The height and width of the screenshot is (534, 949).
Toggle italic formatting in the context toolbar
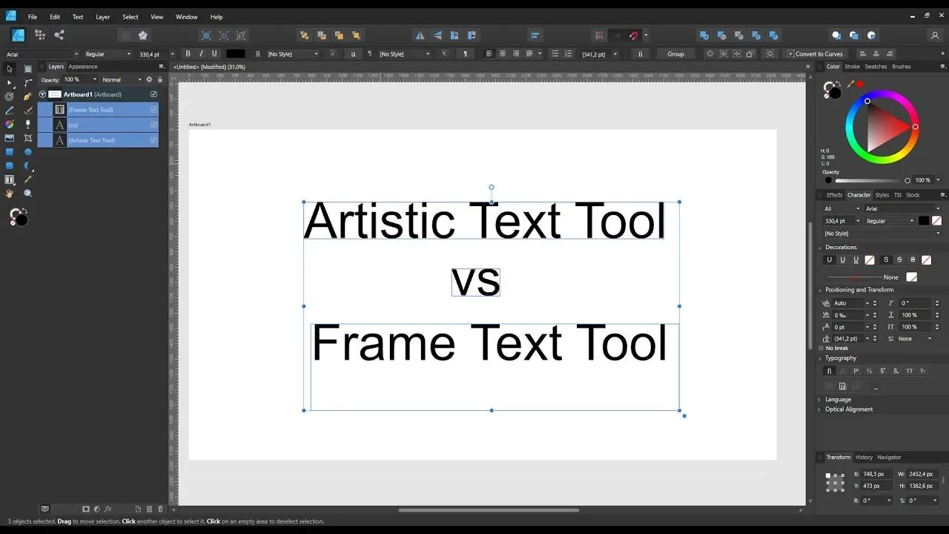201,53
